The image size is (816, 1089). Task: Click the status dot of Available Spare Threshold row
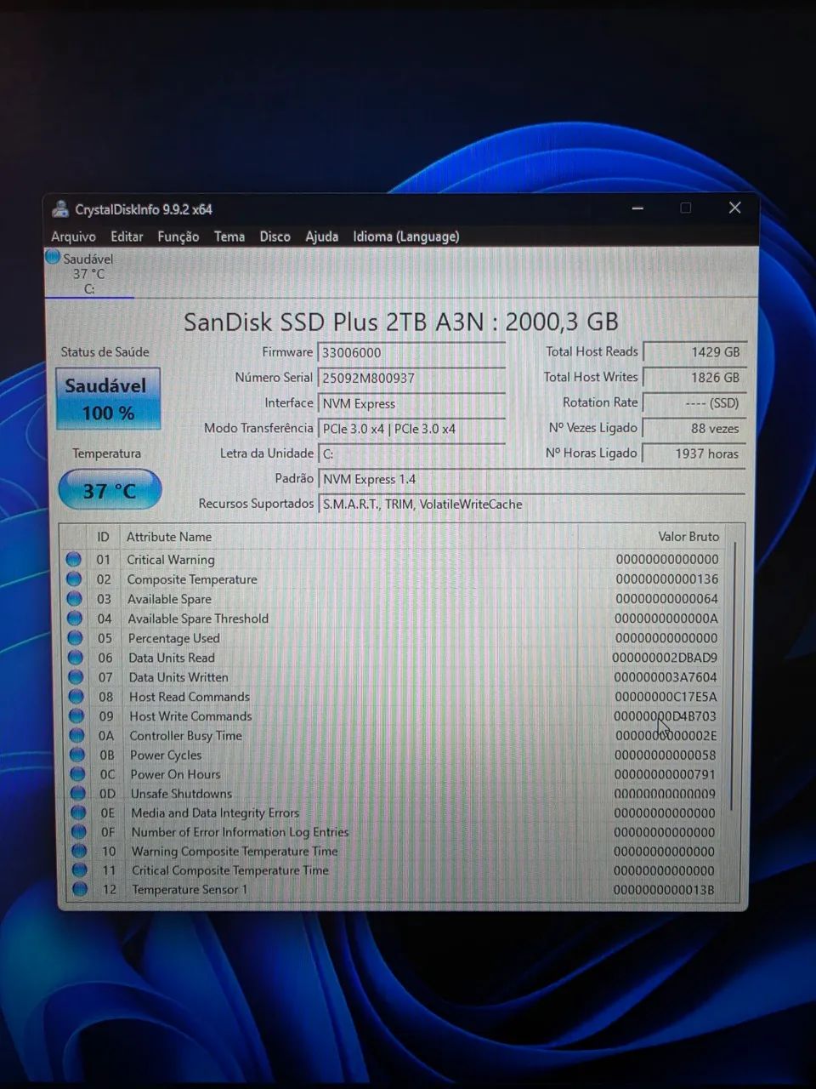tap(75, 619)
